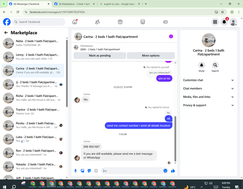Image resolution: width=243 pixels, height=189 pixels.
Task: Click the phone number message 848 4661687
Action: (91, 147)
